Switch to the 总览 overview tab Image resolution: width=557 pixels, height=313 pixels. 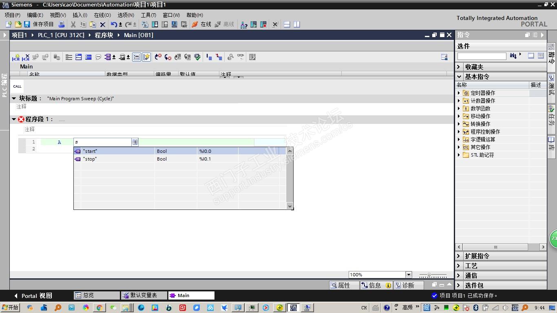tap(97, 295)
